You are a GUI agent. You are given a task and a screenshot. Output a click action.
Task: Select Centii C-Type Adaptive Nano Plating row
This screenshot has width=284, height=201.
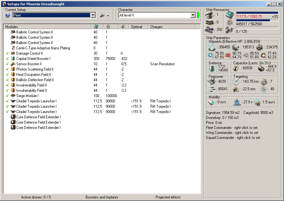(102, 48)
